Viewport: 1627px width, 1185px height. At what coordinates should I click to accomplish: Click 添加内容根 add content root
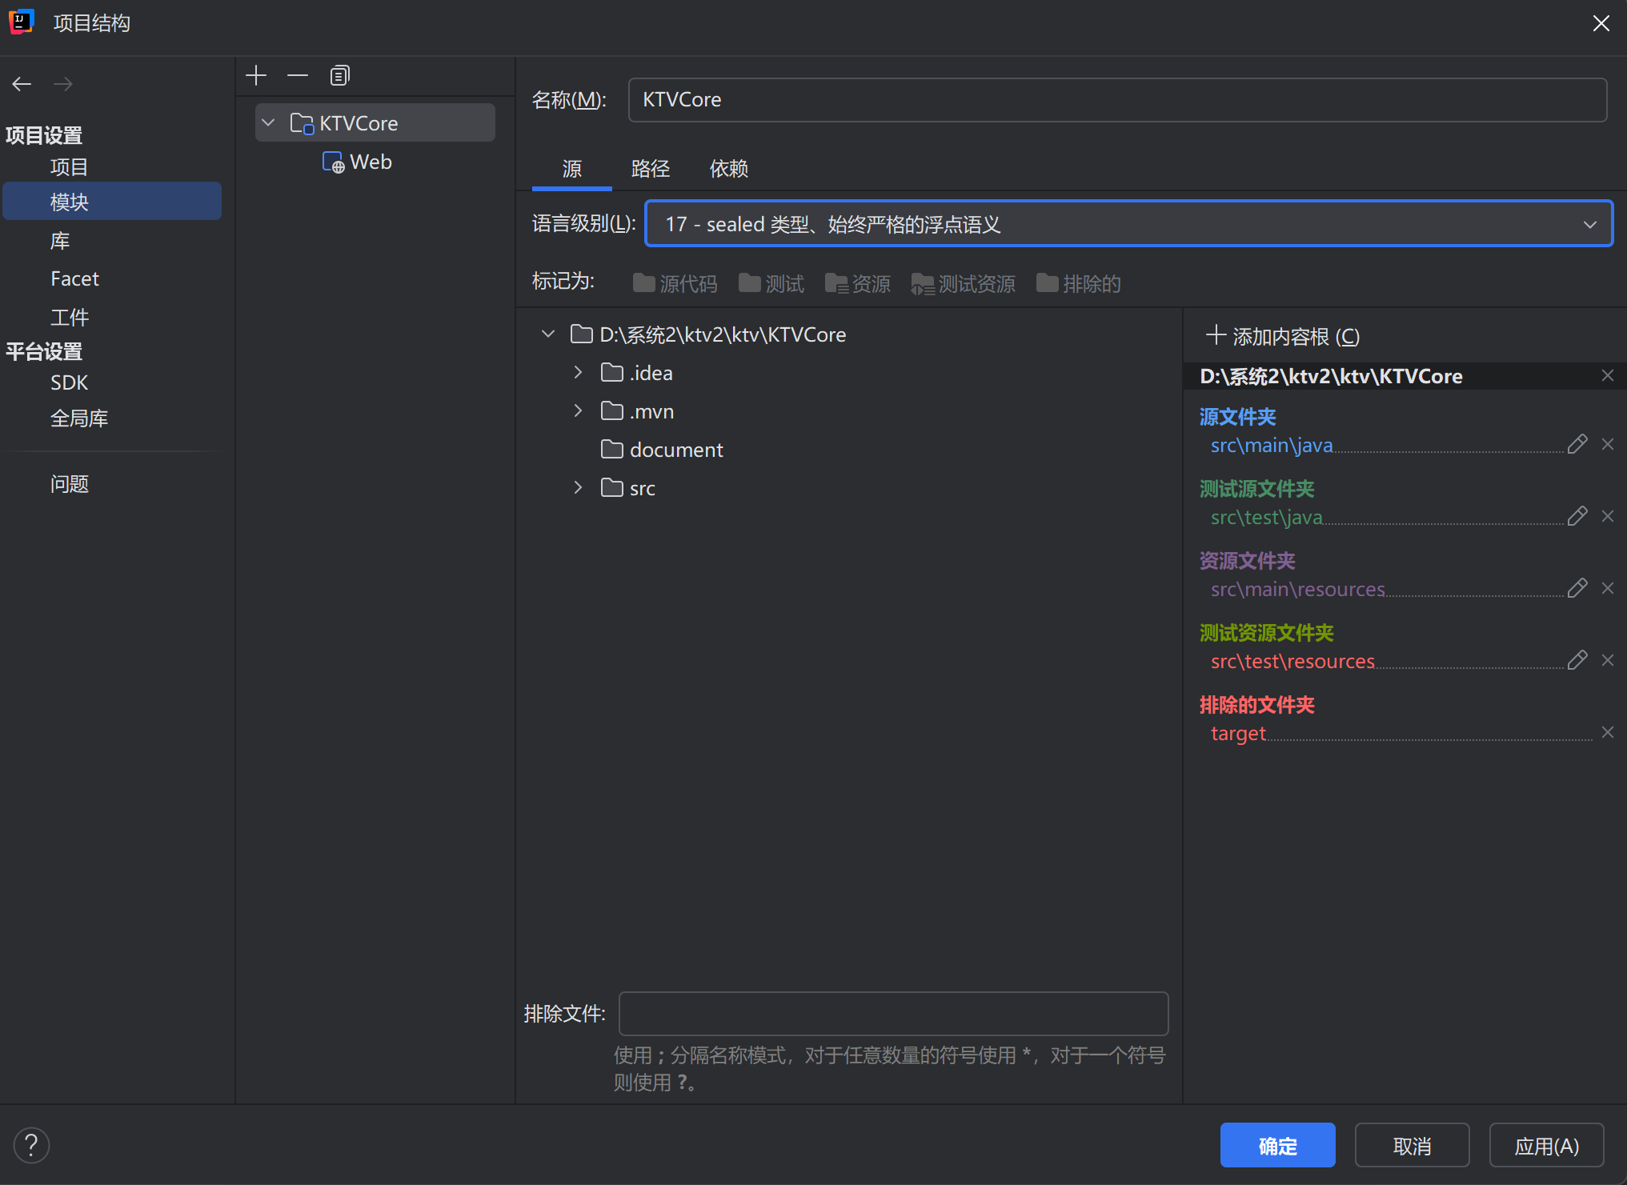pyautogui.click(x=1283, y=336)
